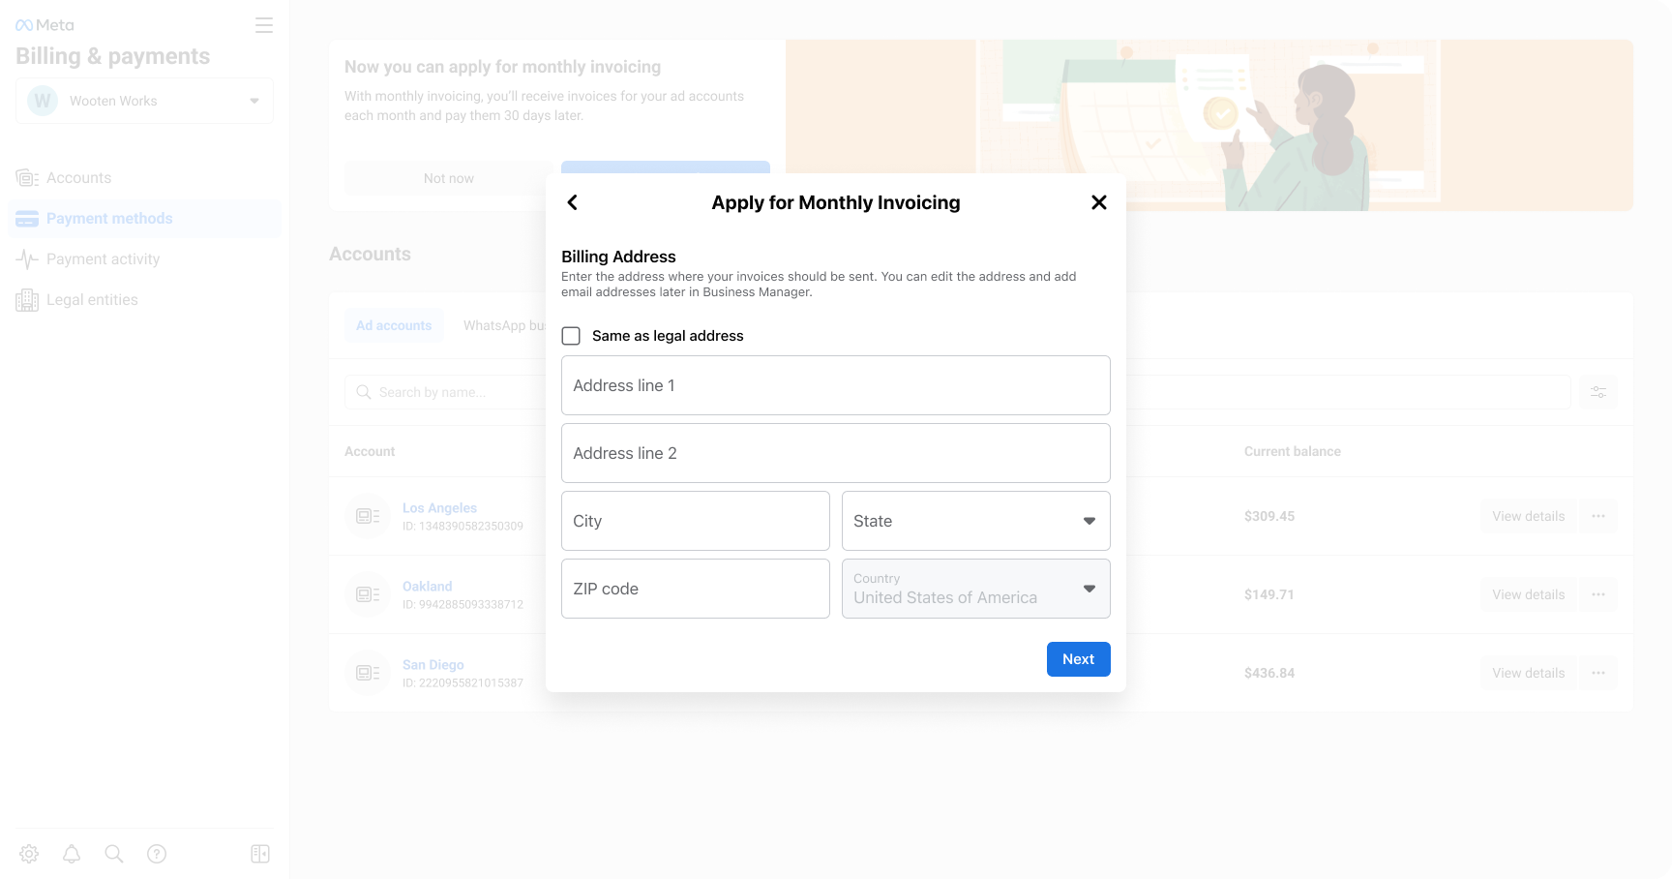This screenshot has width=1672, height=879.
Task: Open Legal entities in the sidebar
Action: click(144, 300)
